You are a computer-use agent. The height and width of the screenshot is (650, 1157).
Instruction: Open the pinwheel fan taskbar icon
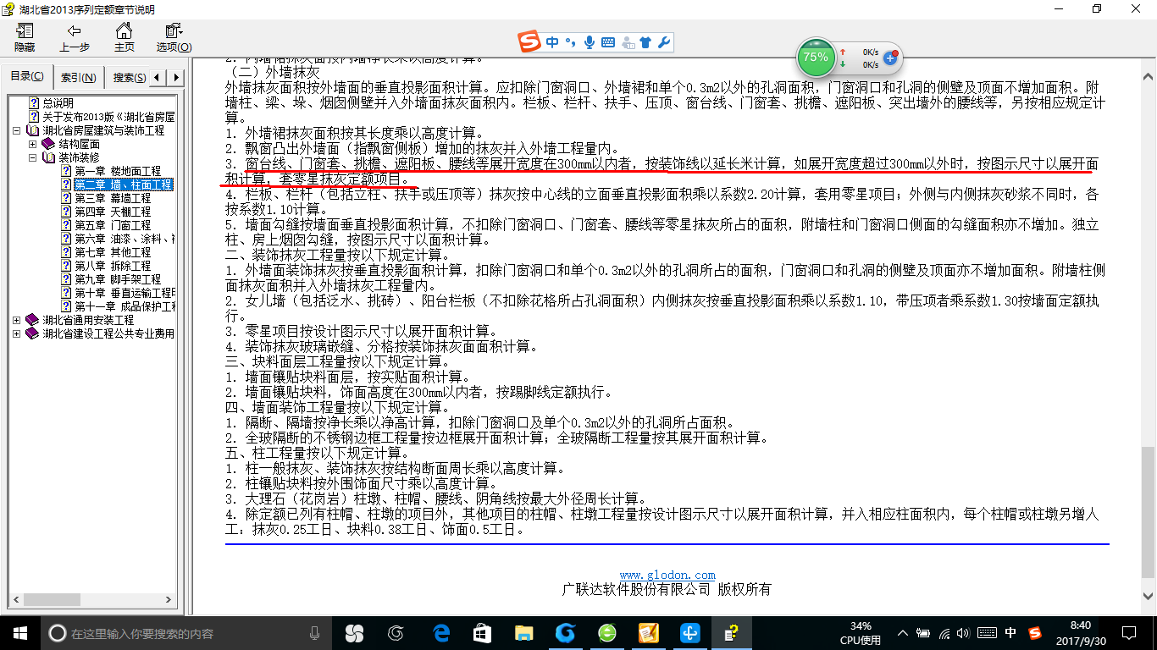click(354, 632)
